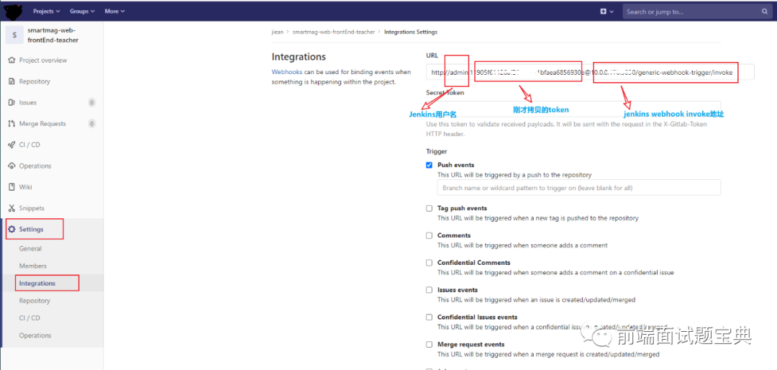The height and width of the screenshot is (370, 777).
Task: Click the Integrations page heading
Action: point(299,57)
